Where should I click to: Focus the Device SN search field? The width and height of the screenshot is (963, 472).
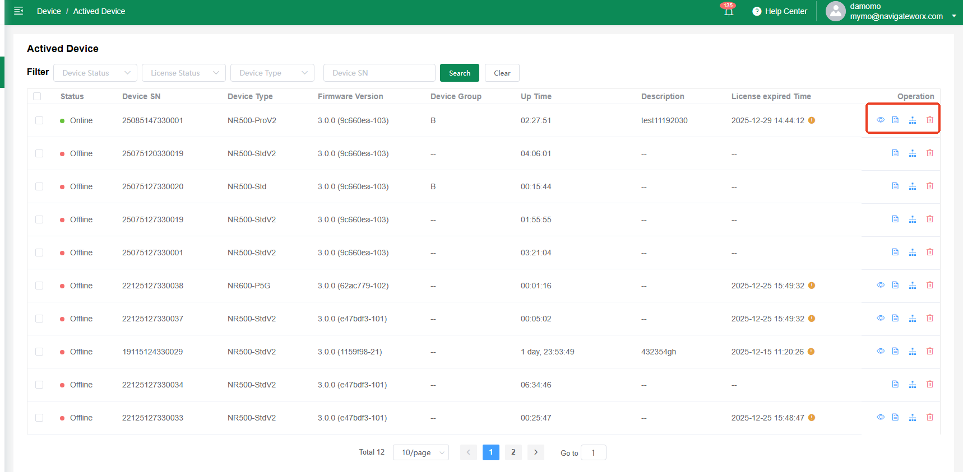tap(379, 73)
